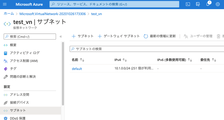The height and width of the screenshot is (120, 224).
Task: Click the plug icon for 接続デバイス
Action: (6, 103)
